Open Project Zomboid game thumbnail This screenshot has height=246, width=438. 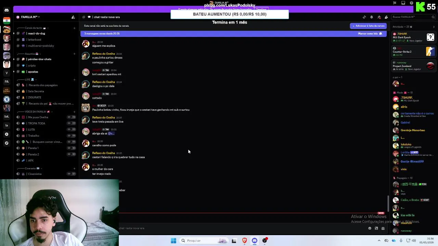click(430, 66)
